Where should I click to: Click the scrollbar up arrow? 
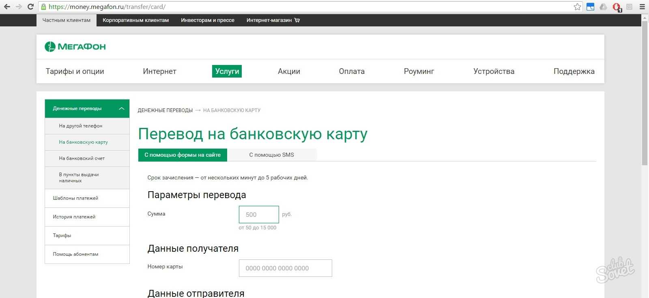pyautogui.click(x=645, y=17)
